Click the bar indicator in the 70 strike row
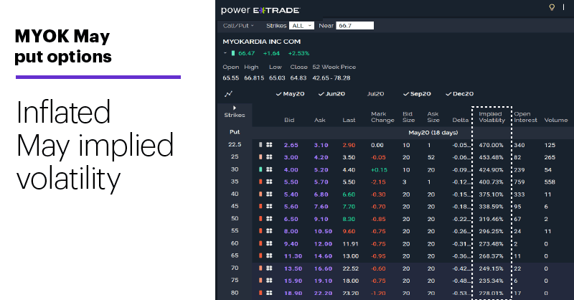Screen dimensions: 574x300 click(x=260, y=268)
